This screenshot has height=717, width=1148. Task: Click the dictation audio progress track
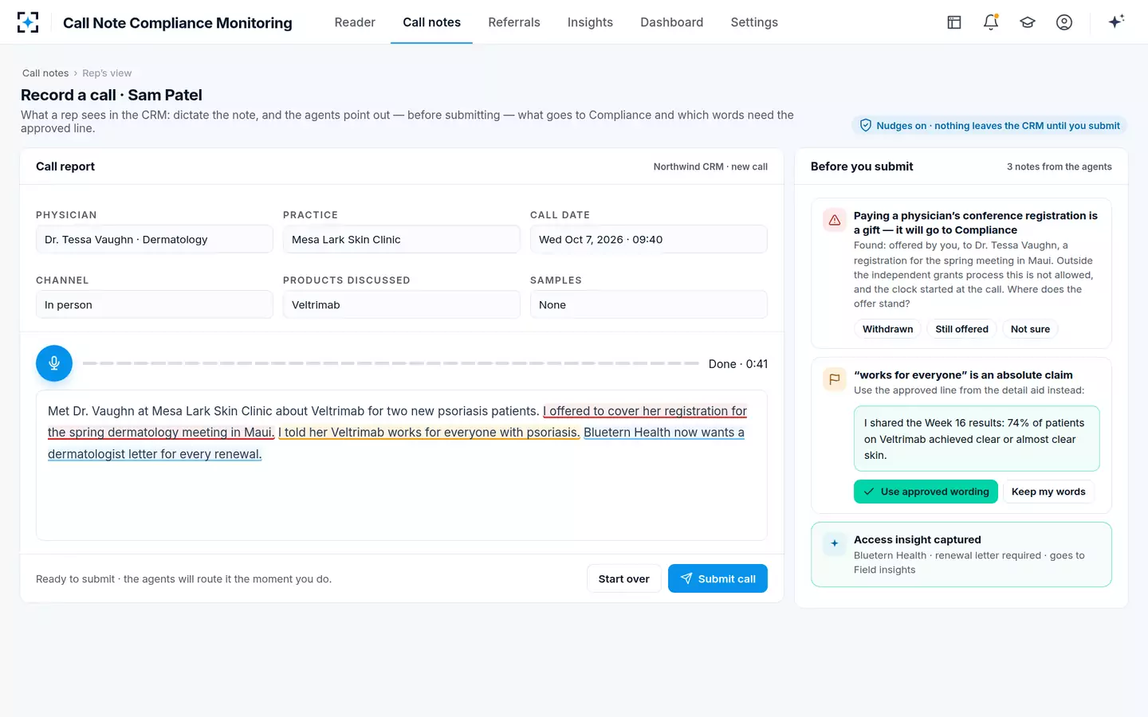(391, 363)
